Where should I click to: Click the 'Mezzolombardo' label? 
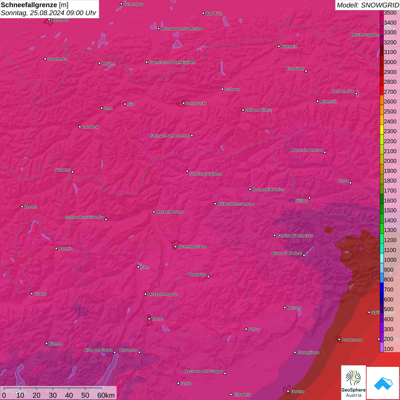point(163,294)
